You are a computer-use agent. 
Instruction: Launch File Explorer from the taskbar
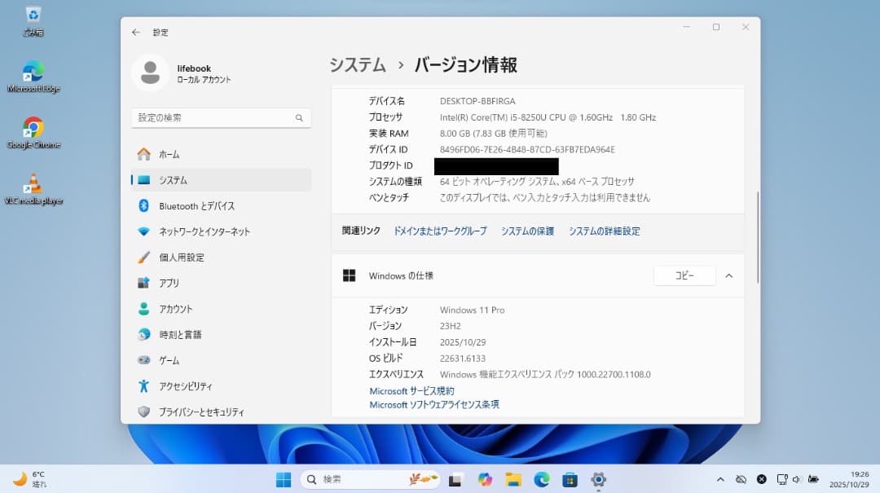click(513, 479)
